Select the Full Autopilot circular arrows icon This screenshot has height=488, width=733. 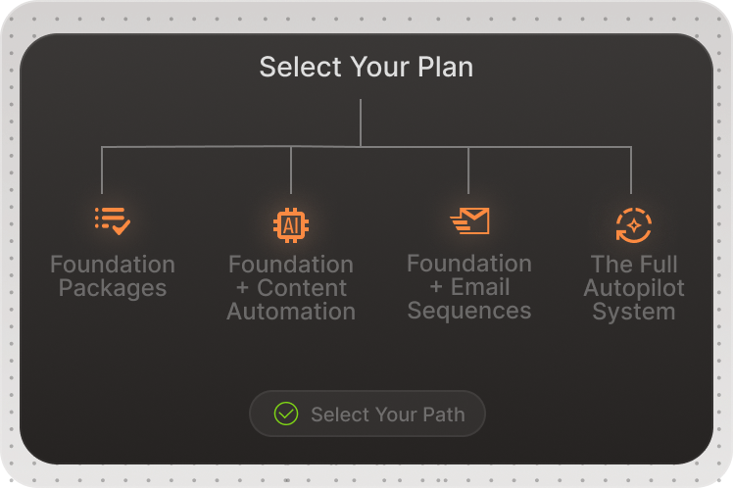[x=633, y=225]
